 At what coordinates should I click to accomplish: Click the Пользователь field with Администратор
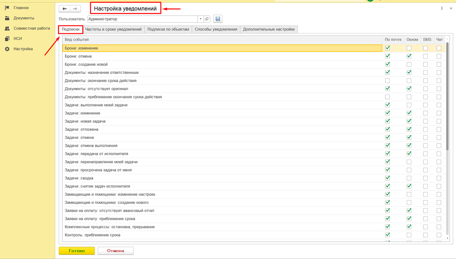[x=143, y=19]
